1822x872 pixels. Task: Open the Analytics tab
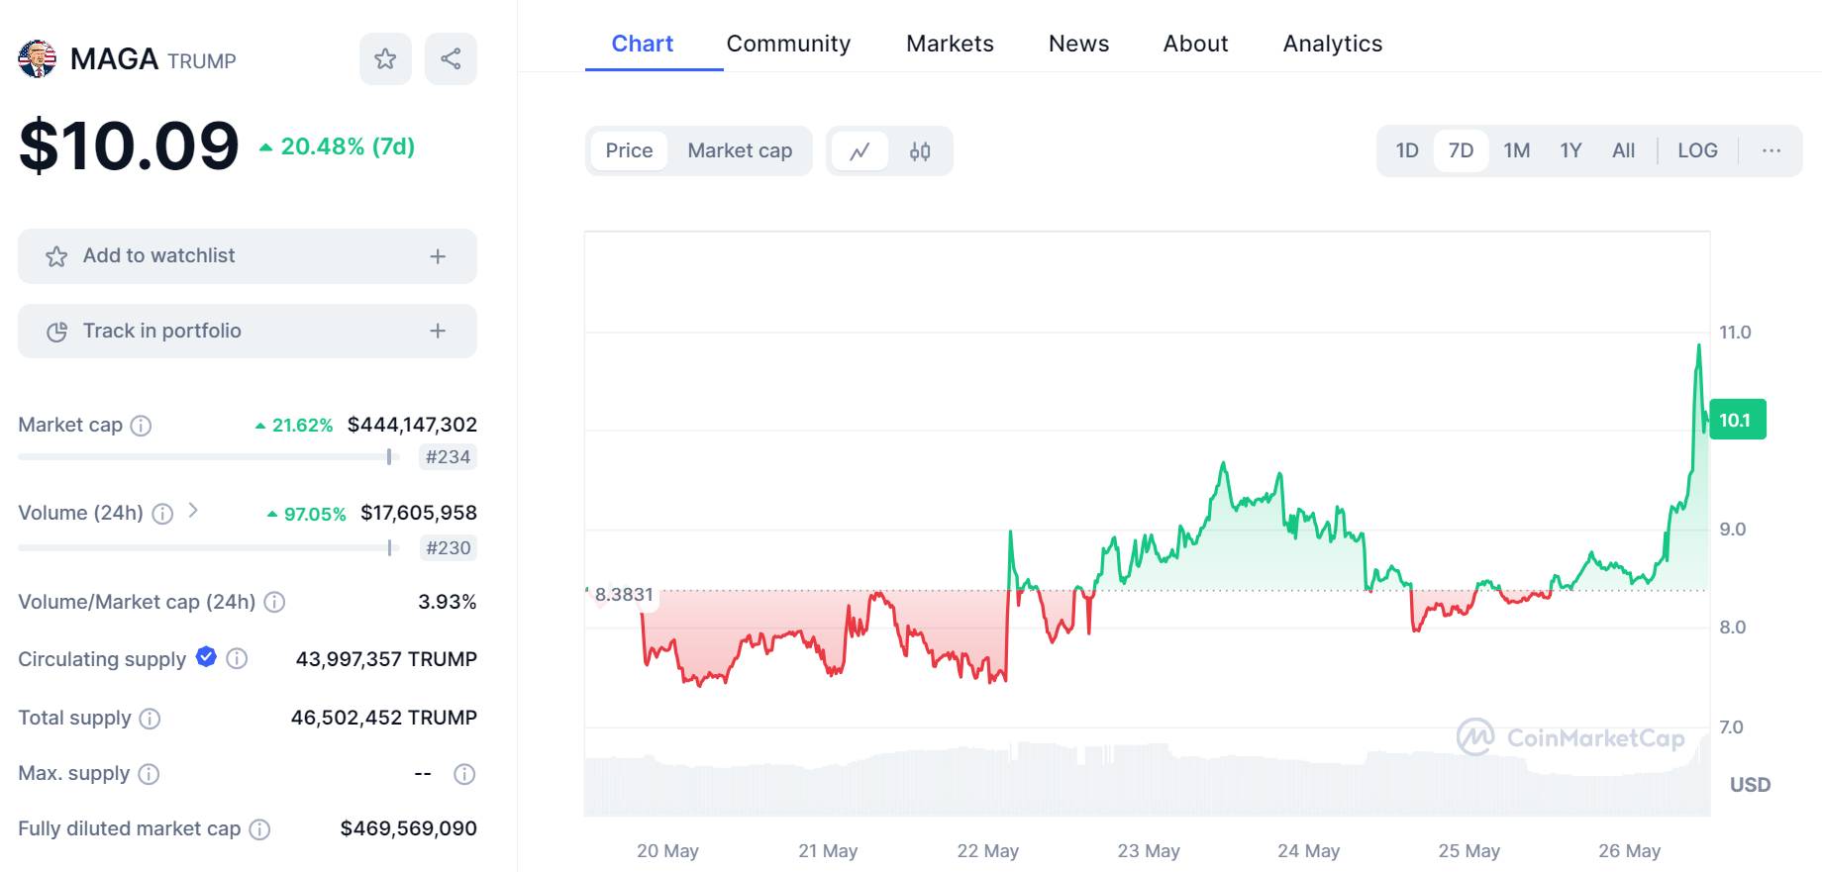[1332, 44]
